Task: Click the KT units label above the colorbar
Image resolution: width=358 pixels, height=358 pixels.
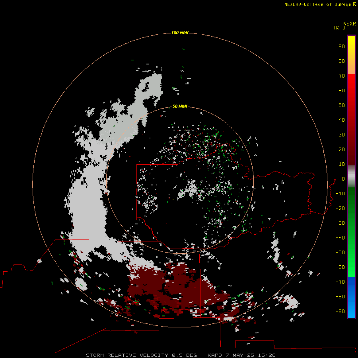Action: pos(340,27)
